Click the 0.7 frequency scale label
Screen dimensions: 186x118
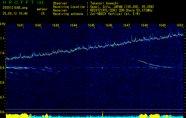click(3, 97)
